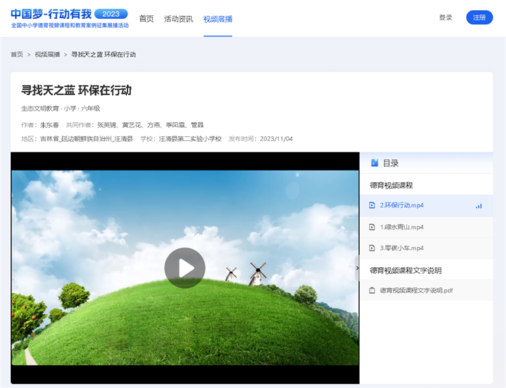Select the 视频展播 navigation tab

pos(218,19)
